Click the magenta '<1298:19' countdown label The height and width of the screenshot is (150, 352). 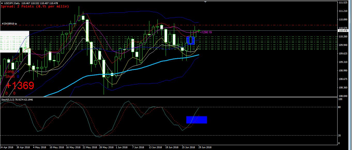point(206,32)
